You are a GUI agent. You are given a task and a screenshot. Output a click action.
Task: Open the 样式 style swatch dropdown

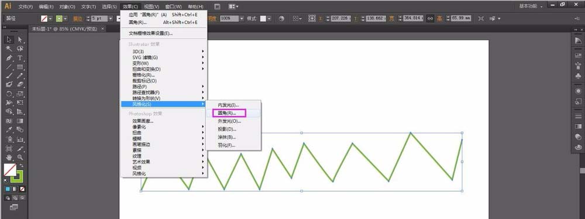(x=269, y=18)
